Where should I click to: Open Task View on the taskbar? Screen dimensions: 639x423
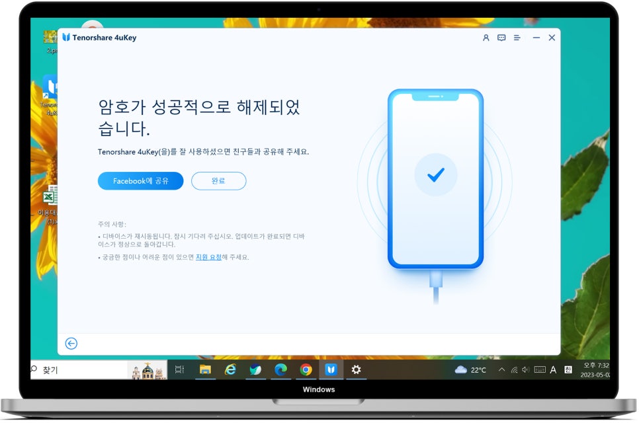[179, 369]
